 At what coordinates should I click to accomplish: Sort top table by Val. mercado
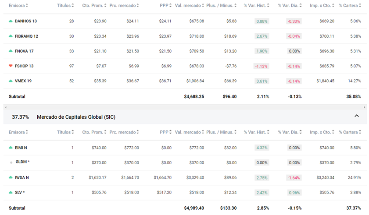tap(189, 6)
